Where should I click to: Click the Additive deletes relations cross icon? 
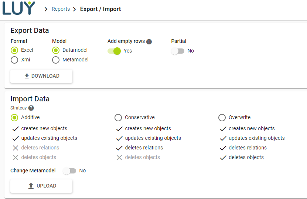tap(15, 148)
